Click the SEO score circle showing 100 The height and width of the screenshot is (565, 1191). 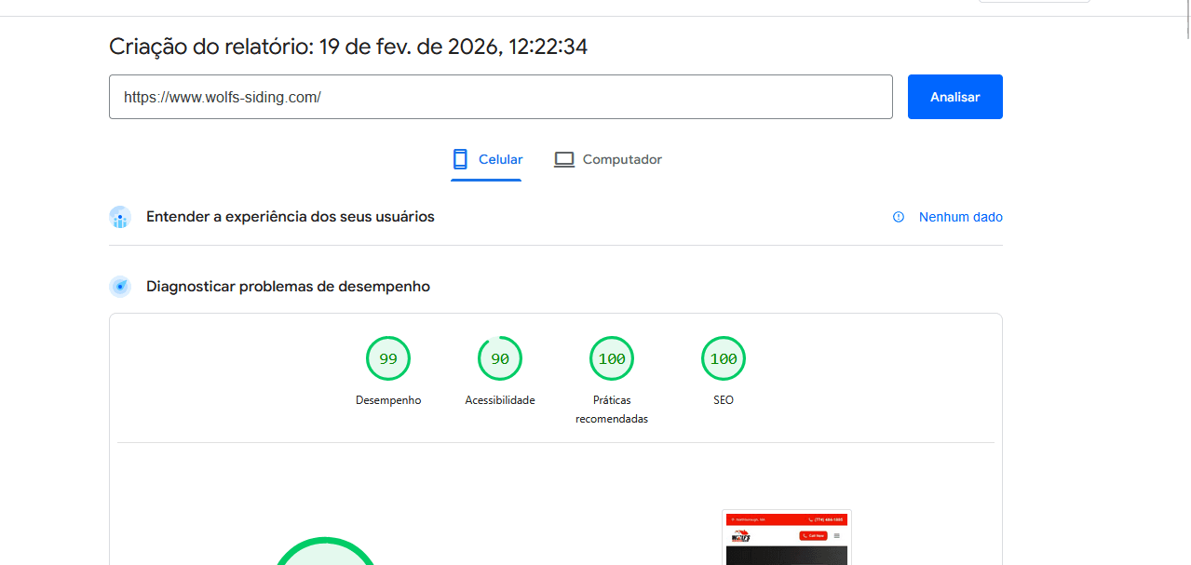(724, 358)
